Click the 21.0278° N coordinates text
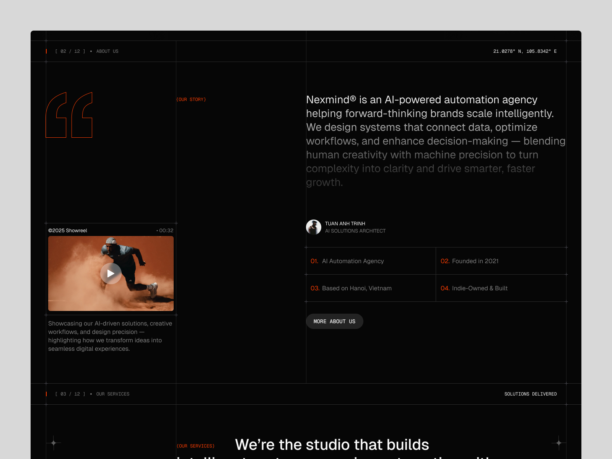Viewport: 612px width, 459px height. [x=525, y=51]
